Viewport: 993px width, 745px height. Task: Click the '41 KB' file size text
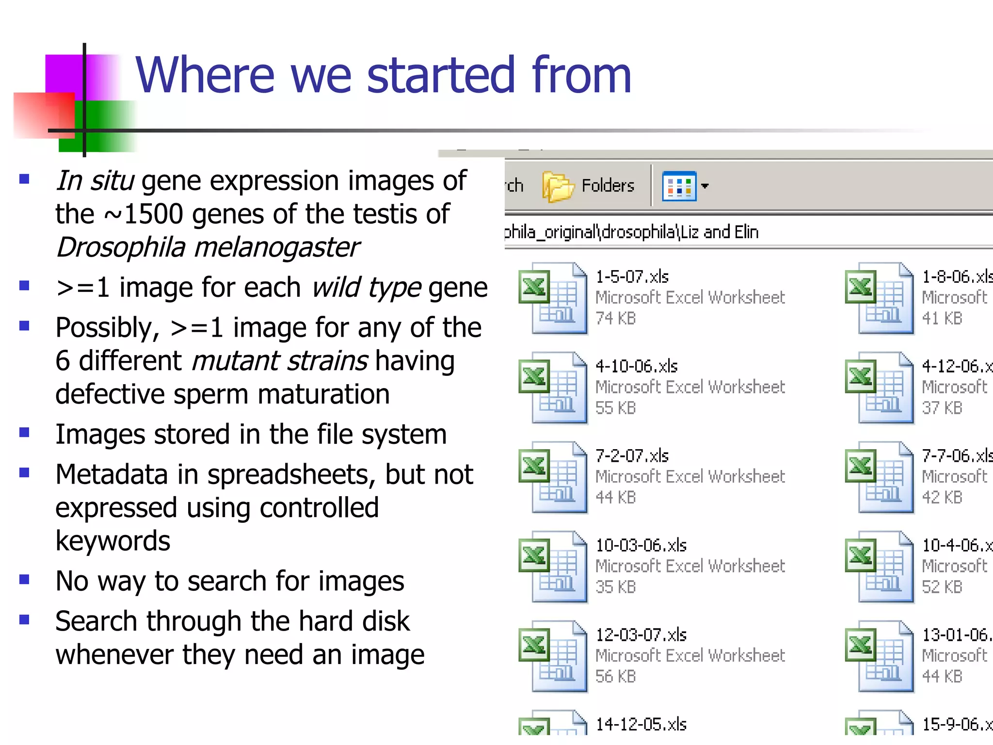coord(942,318)
